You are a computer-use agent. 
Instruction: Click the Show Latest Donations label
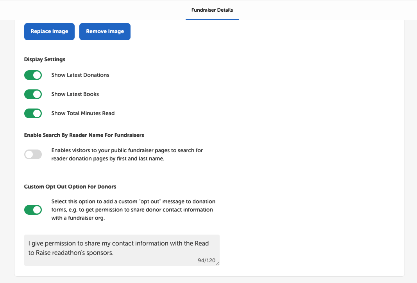(x=80, y=75)
